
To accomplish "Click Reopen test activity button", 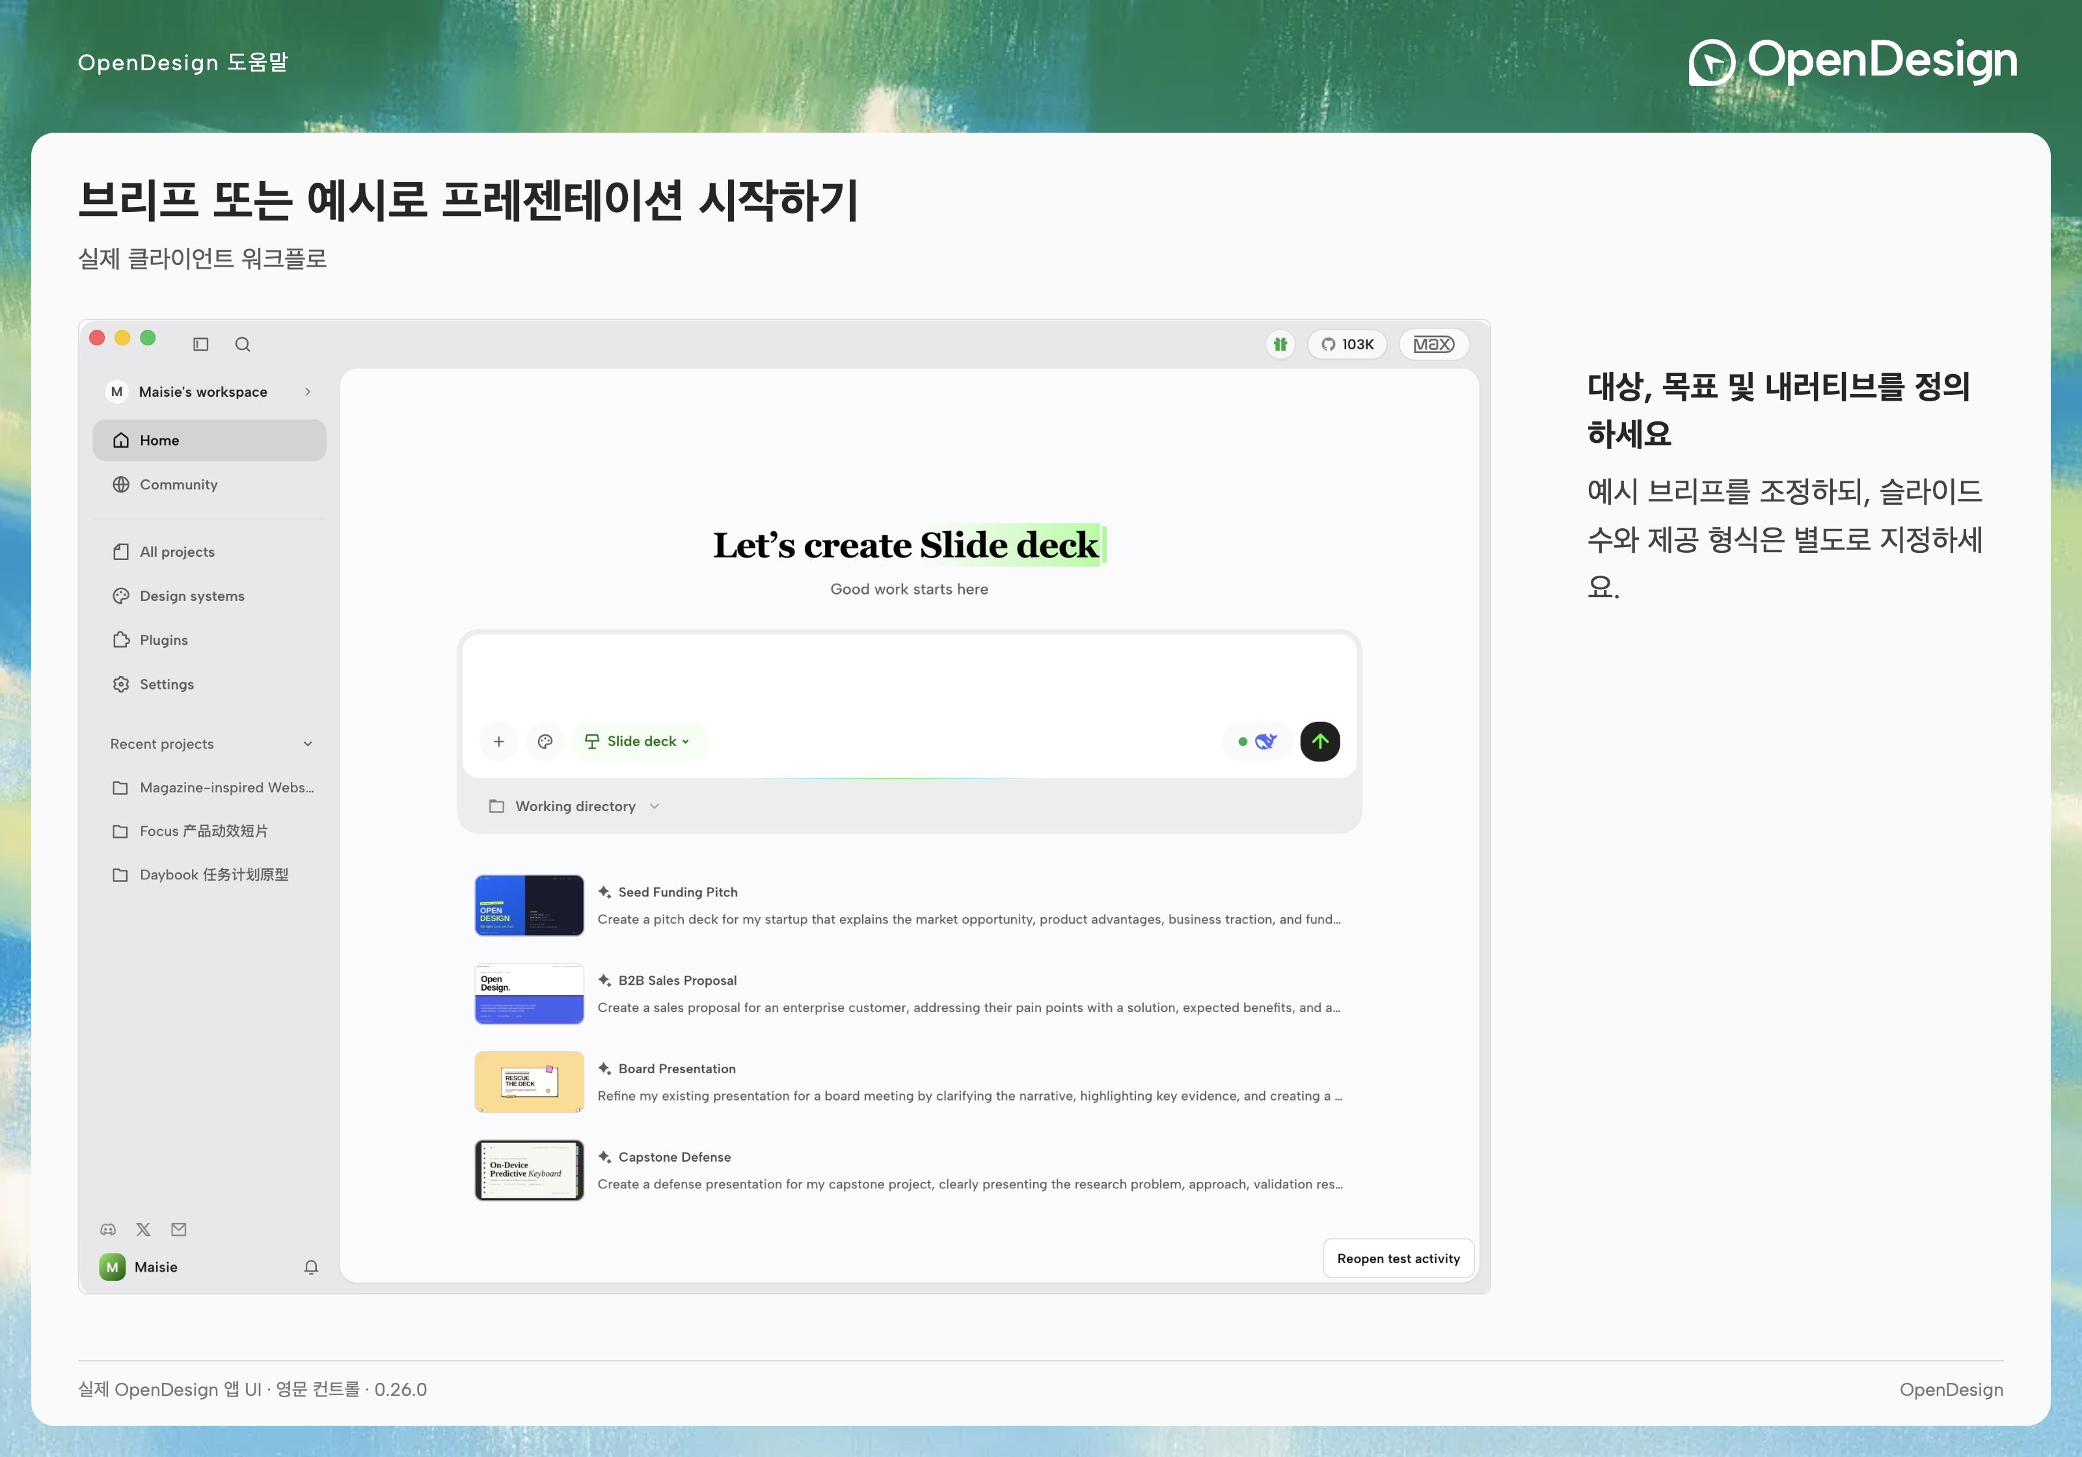I will [1398, 1259].
